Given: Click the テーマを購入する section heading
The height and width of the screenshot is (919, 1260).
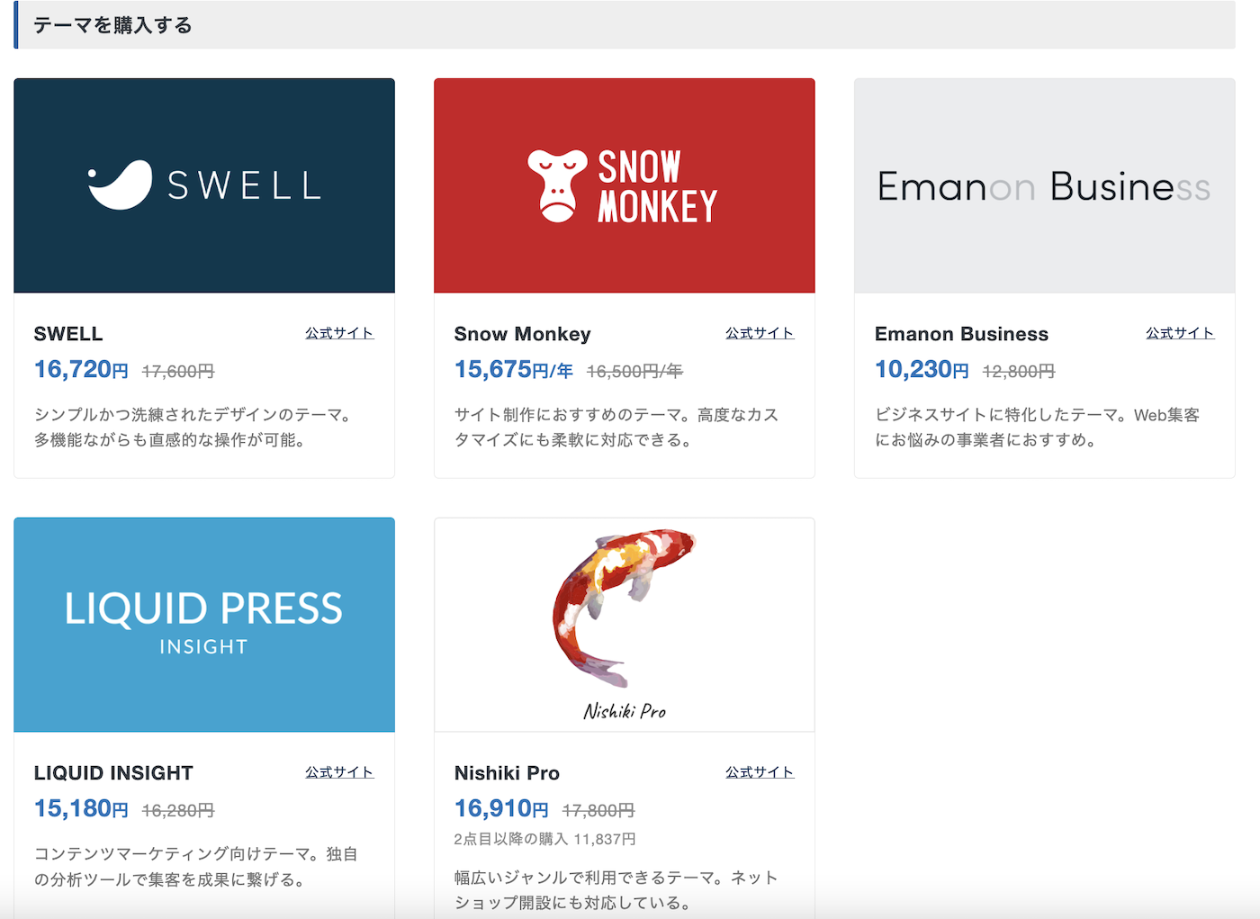Looking at the screenshot, I should [x=113, y=25].
